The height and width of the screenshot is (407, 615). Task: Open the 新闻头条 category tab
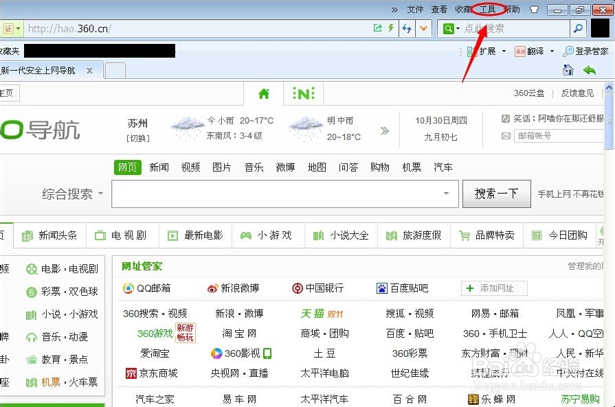pyautogui.click(x=49, y=235)
